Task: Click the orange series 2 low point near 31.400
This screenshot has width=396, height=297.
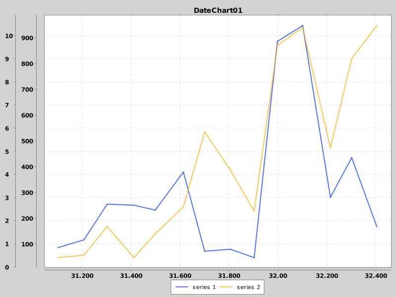Action: click(x=134, y=257)
